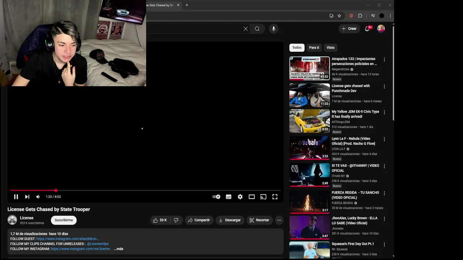The image size is (463, 260).
Task: Open options menu for Yellow JDM EK-9 video
Action: (384, 112)
